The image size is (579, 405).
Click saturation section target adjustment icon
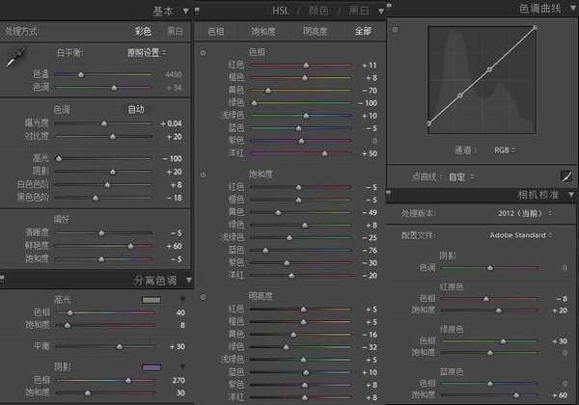(x=203, y=175)
